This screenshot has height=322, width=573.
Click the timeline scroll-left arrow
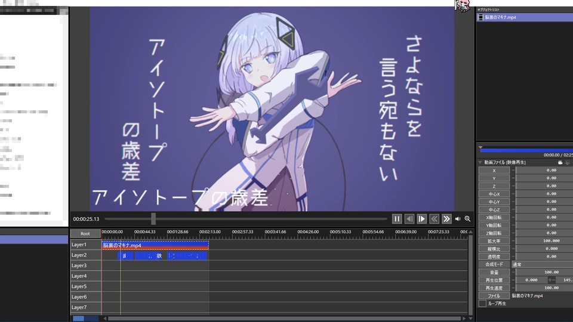(105, 318)
